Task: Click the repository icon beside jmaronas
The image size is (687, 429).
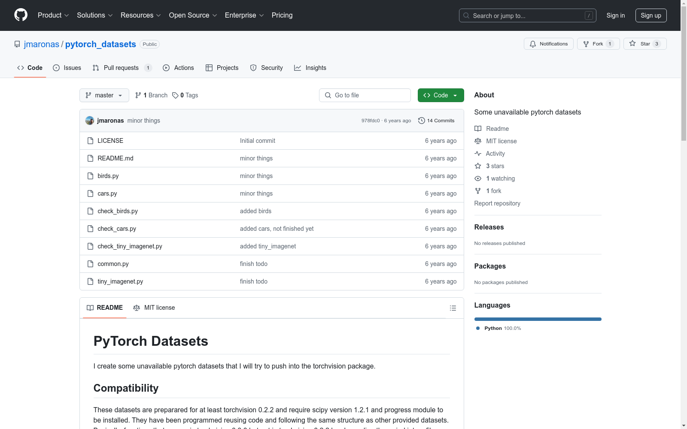Action: pyautogui.click(x=17, y=44)
